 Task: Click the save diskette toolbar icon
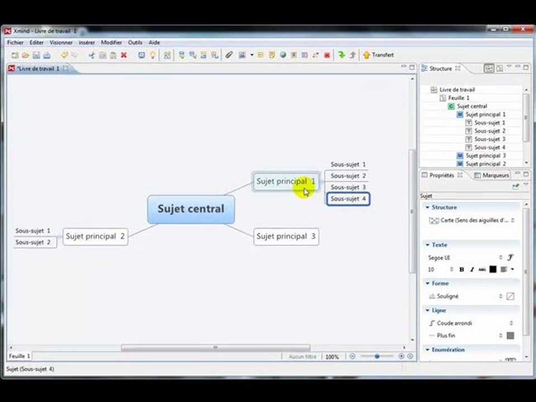36,55
